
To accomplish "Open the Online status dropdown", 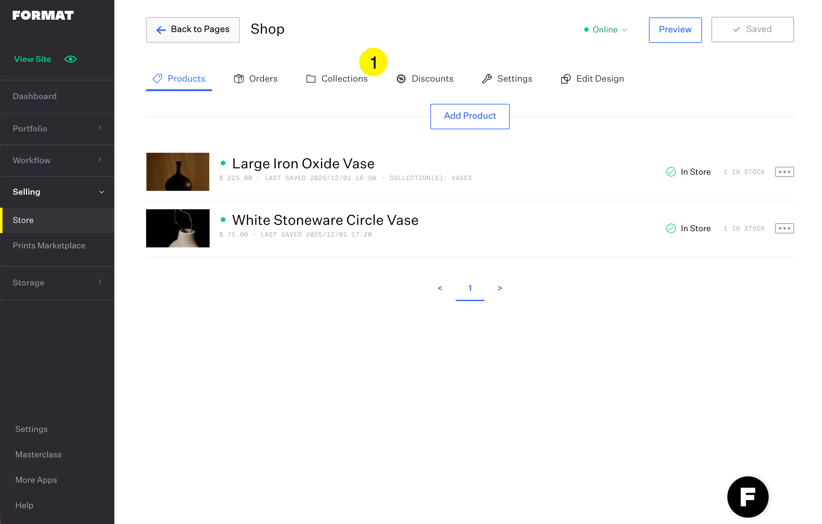I will tap(606, 30).
